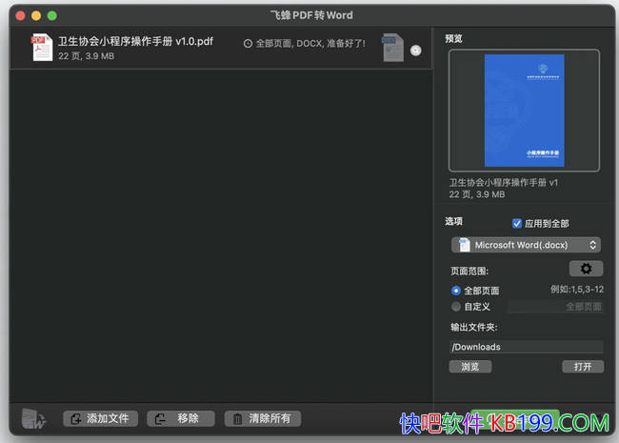This screenshot has width=619, height=443.
Task: Click 添加文件 to add a PDF
Action: 101,418
